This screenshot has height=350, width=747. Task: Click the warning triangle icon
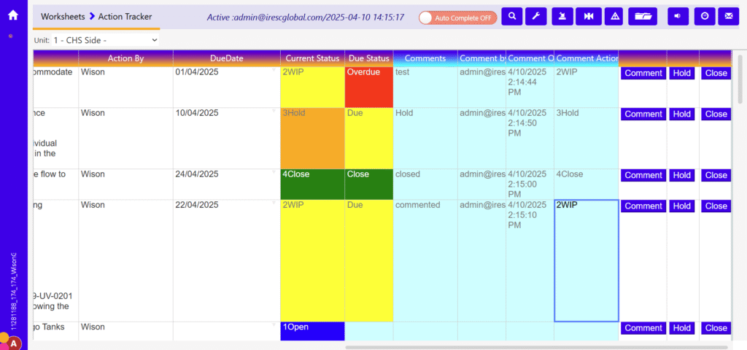pos(615,16)
